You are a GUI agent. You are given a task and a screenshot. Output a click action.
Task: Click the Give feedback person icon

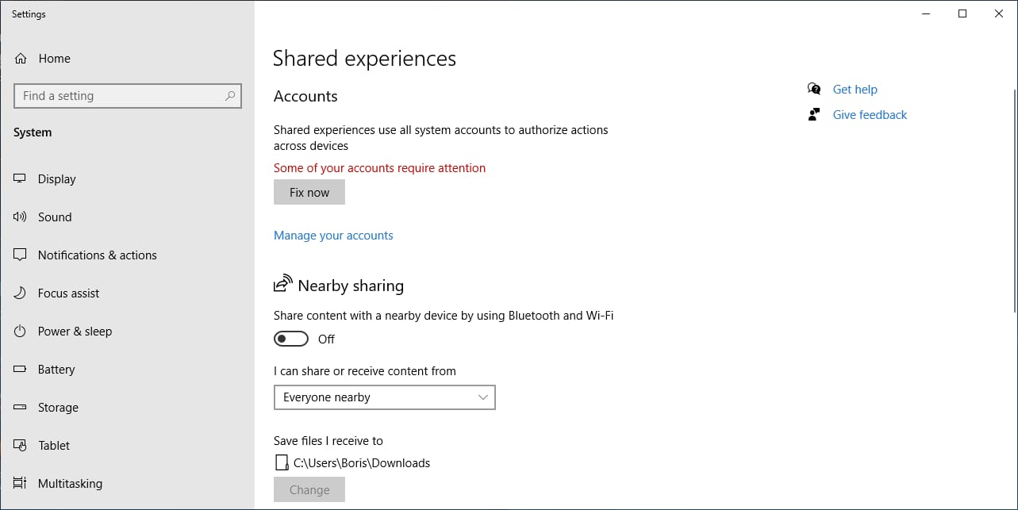click(814, 114)
